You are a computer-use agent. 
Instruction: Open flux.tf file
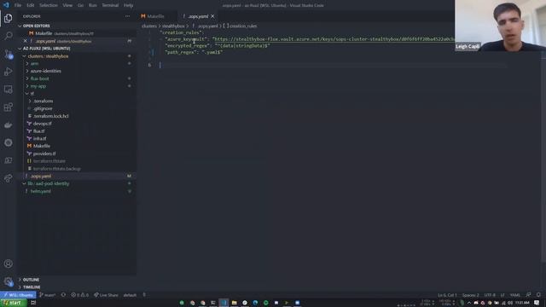point(38,131)
